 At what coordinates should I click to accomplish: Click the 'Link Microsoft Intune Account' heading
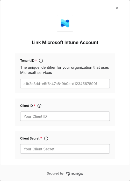65,43
